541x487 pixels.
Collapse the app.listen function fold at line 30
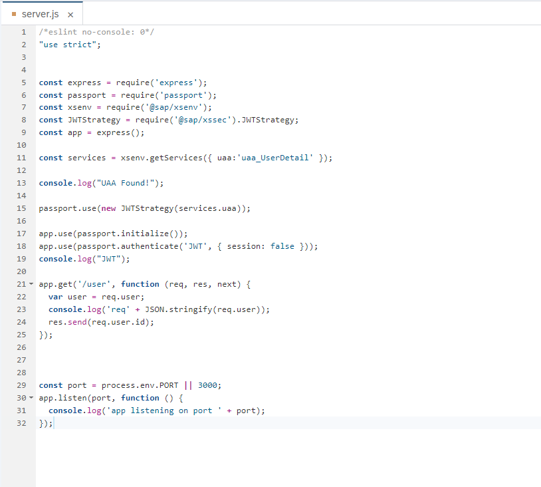point(31,398)
